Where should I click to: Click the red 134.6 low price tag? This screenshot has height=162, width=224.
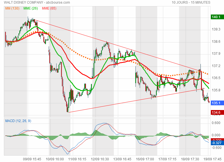(x=217, y=112)
